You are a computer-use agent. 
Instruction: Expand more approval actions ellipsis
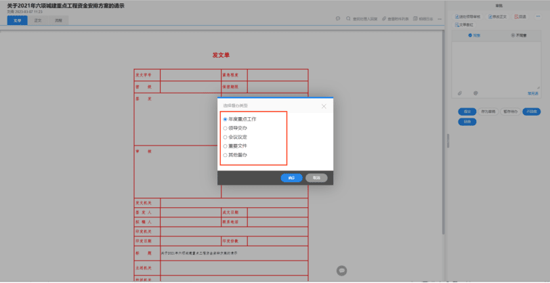[x=538, y=16]
